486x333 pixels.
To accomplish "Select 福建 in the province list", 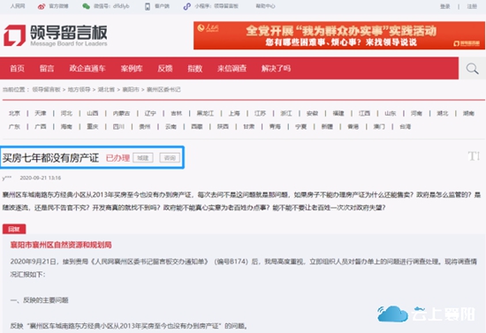I will click(x=338, y=113).
